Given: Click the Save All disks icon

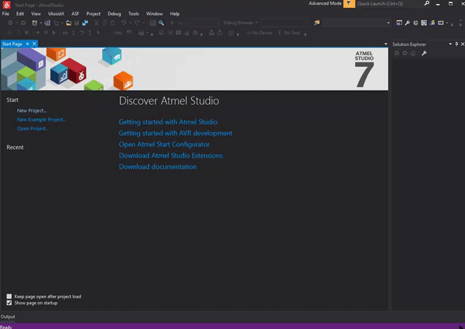Looking at the screenshot, I should point(85,23).
